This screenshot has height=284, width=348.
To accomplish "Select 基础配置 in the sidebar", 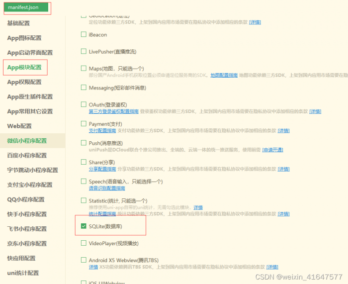I will click(x=18, y=23).
